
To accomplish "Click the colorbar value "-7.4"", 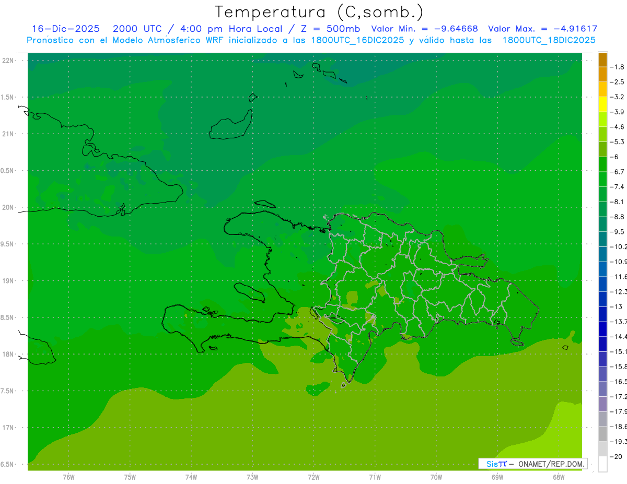I will (x=617, y=187).
